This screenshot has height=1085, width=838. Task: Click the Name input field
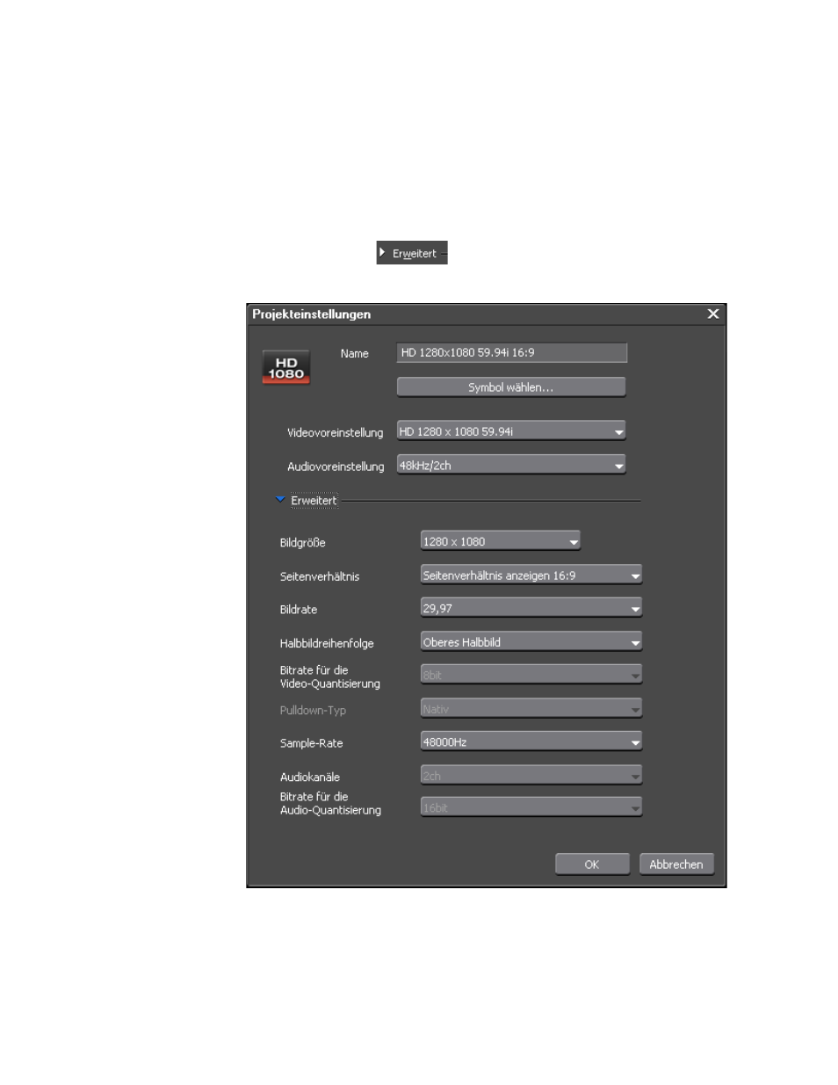512,352
